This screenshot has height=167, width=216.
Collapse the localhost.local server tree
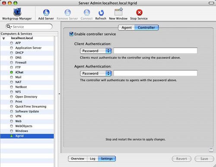click(x=4, y=38)
